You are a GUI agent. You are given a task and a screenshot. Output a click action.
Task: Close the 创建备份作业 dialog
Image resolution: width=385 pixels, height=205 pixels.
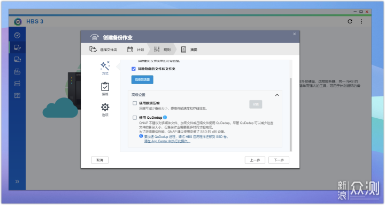click(x=295, y=34)
